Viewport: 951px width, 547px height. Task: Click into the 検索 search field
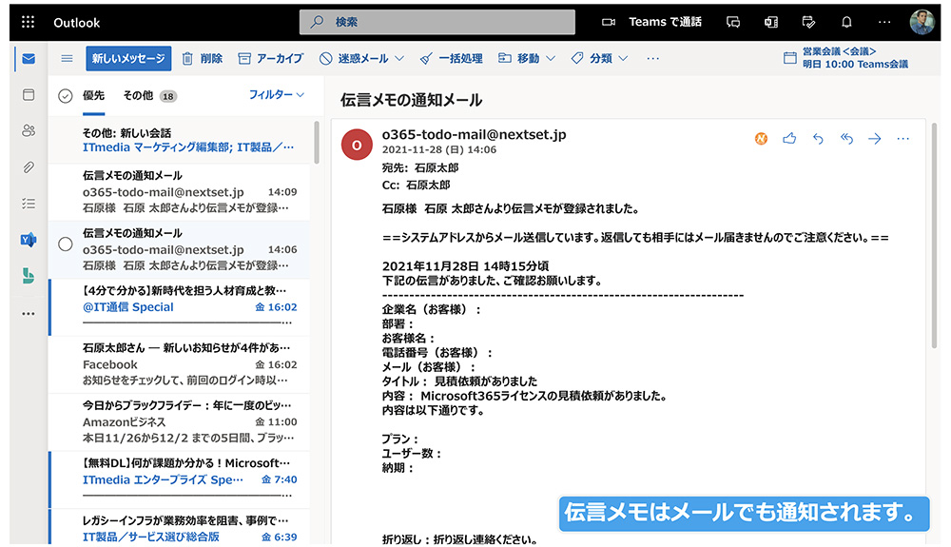(x=437, y=23)
